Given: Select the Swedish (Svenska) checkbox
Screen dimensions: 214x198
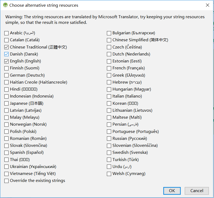Looking at the screenshot, I should click(109, 153).
